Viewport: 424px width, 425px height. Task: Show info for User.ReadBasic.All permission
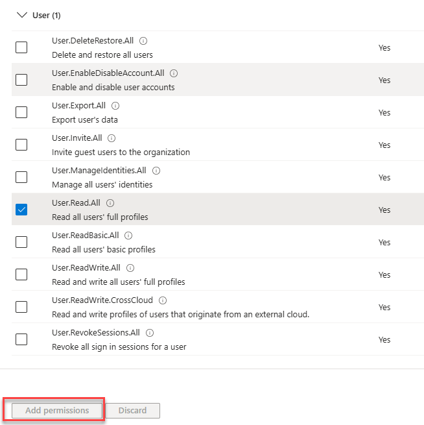[x=128, y=236]
